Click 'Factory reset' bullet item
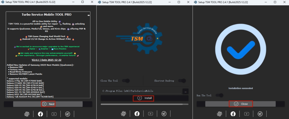Viewport: 289px width, 119px height. (x=17, y=70)
